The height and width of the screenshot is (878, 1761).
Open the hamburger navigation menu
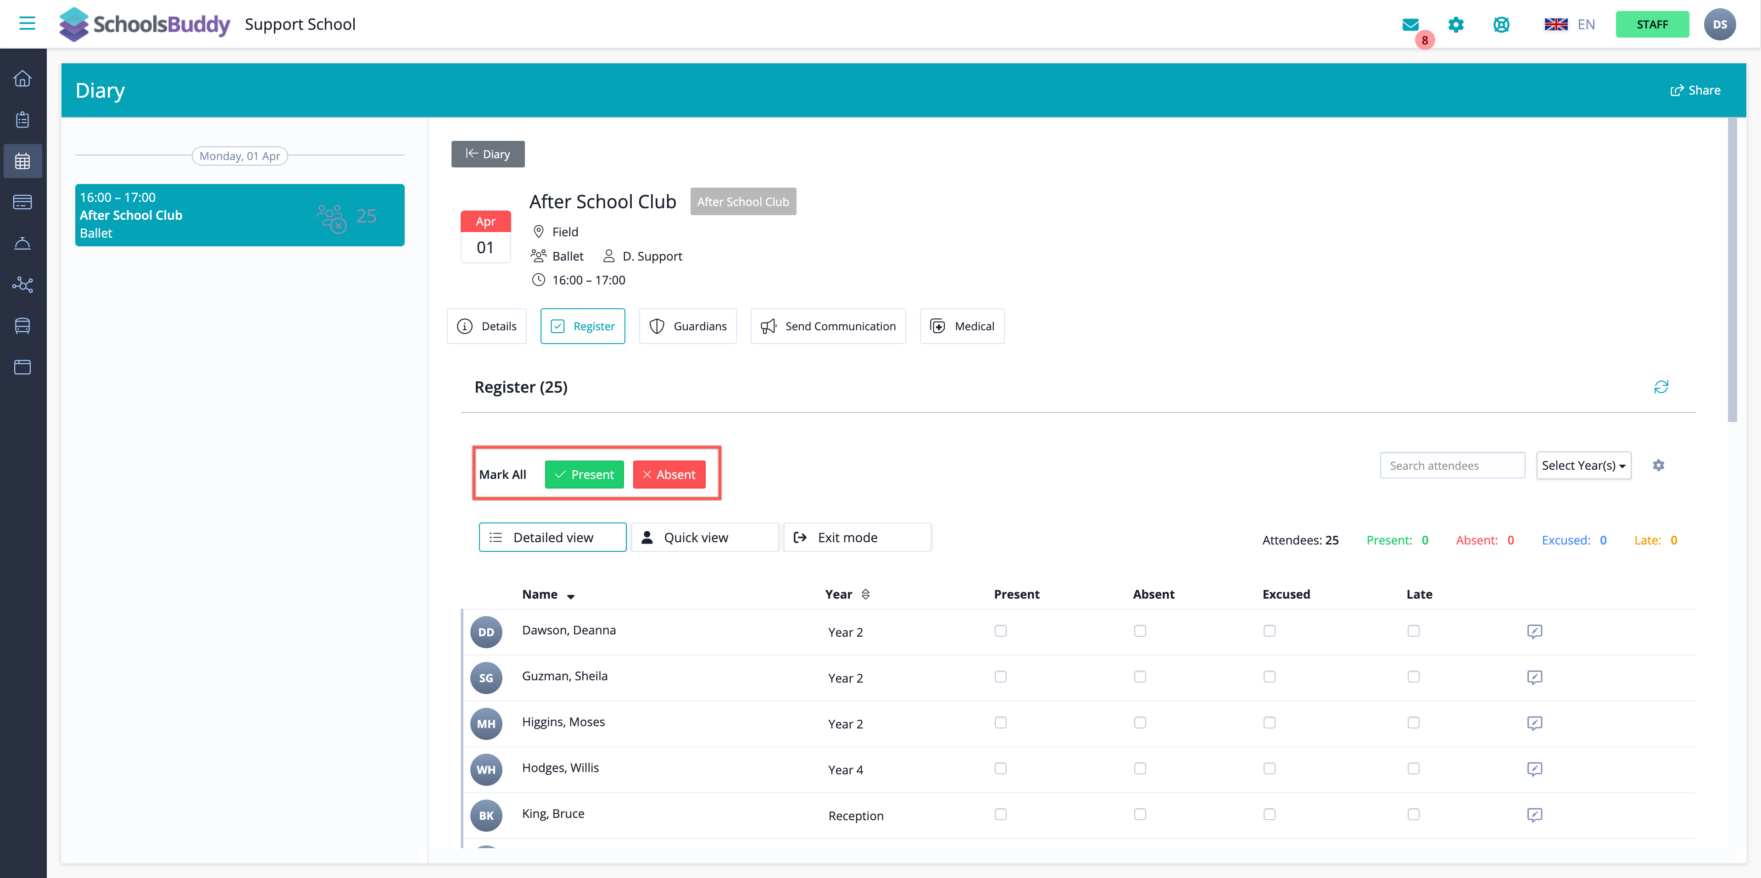27,23
